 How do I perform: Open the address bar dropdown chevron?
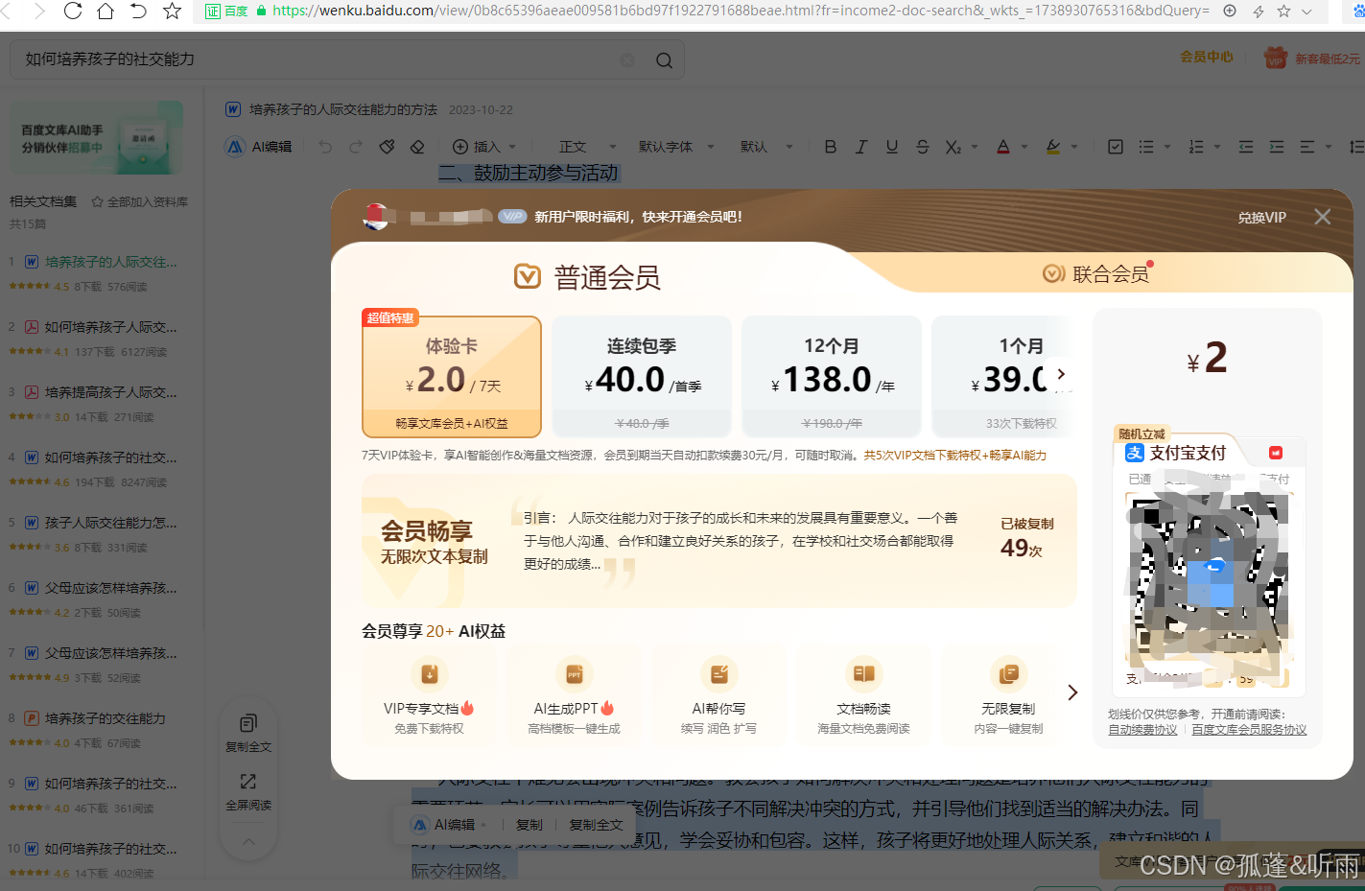tap(1306, 11)
